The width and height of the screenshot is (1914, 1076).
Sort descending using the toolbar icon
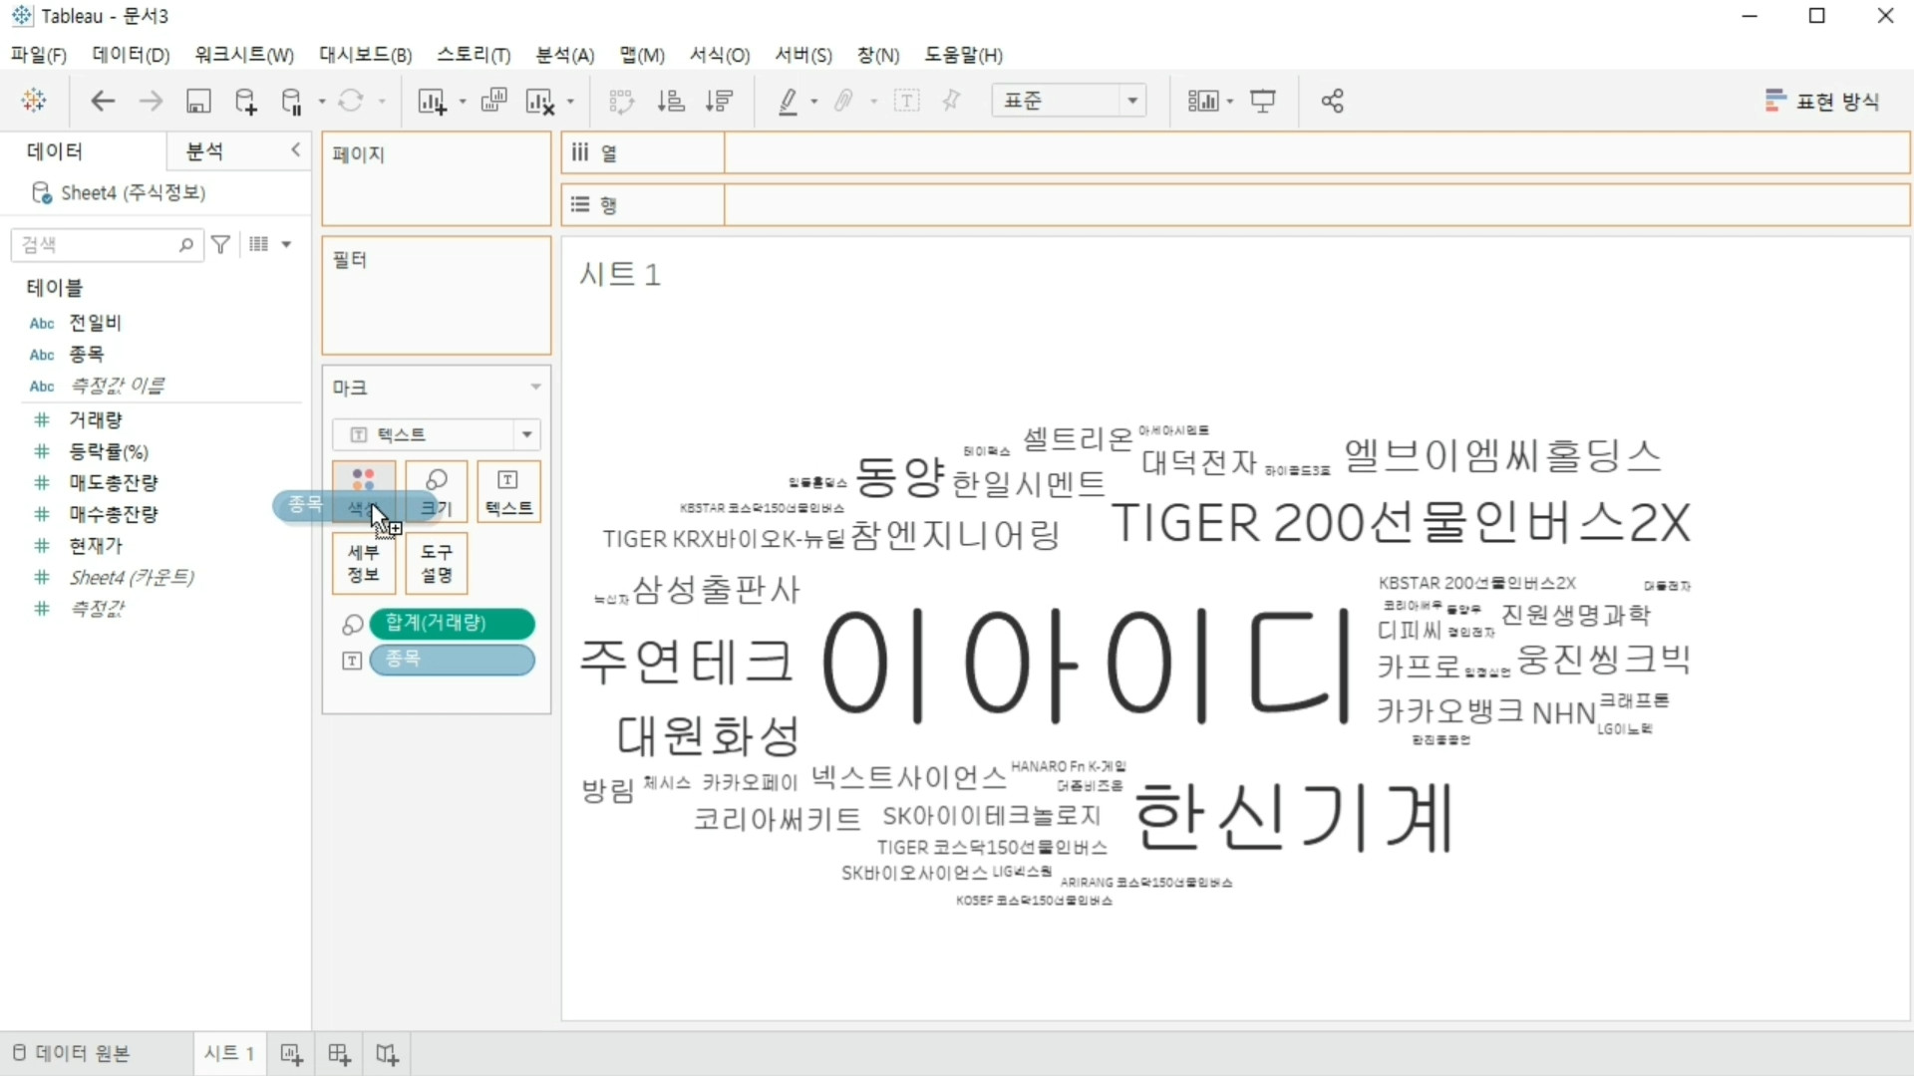pos(719,101)
